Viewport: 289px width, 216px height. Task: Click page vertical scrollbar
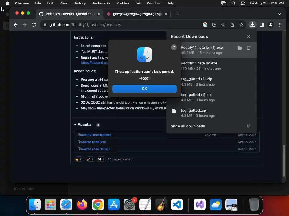[x=284, y=161]
